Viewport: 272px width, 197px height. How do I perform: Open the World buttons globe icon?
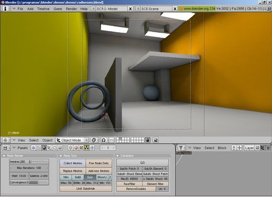[x=92, y=148]
